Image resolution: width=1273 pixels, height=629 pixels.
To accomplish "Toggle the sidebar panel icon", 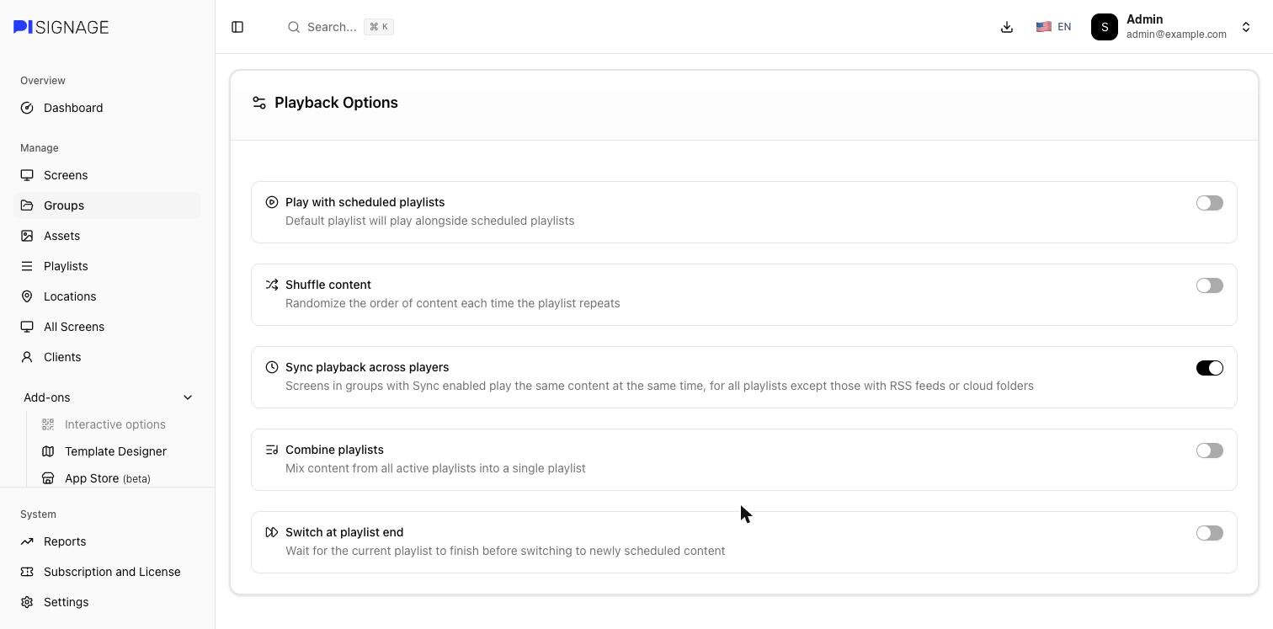I will pos(237,27).
